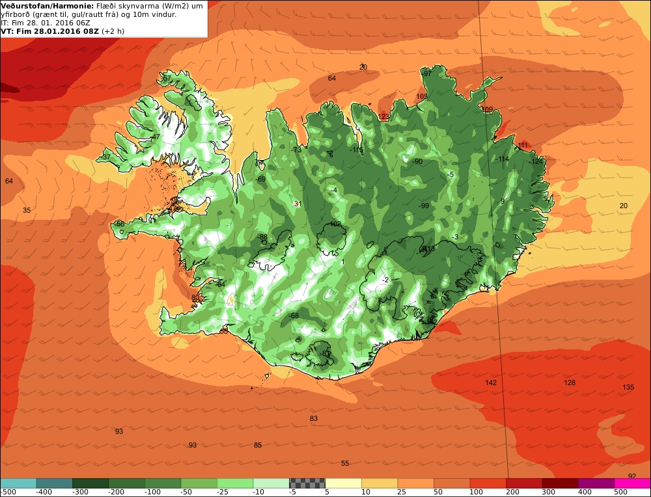Click the northeast coast value "109"
Image resolution: width=651 pixels, height=497 pixels.
(x=487, y=109)
